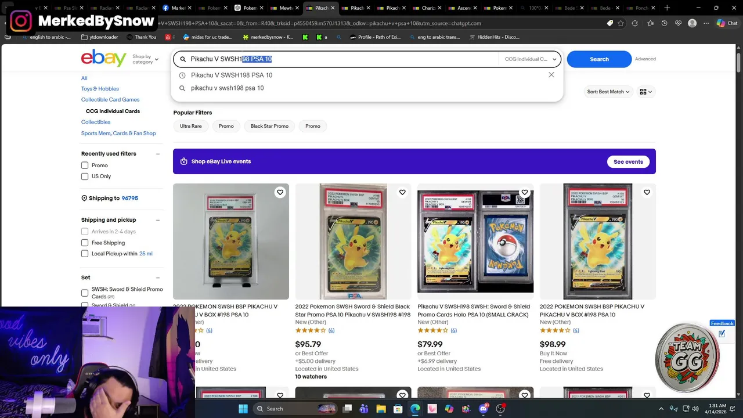This screenshot has height=418, width=743.
Task: Open the HiddenHits bookmark
Action: pos(494,37)
